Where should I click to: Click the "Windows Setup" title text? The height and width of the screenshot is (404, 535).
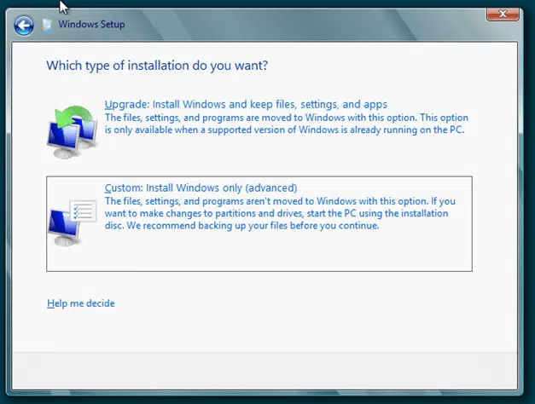pos(91,24)
